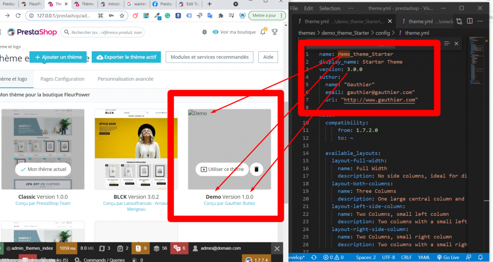
Task: Bookmark page with the star icon
Action: tap(122, 16)
